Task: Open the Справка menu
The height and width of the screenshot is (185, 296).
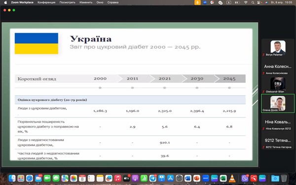Action: point(113,2)
